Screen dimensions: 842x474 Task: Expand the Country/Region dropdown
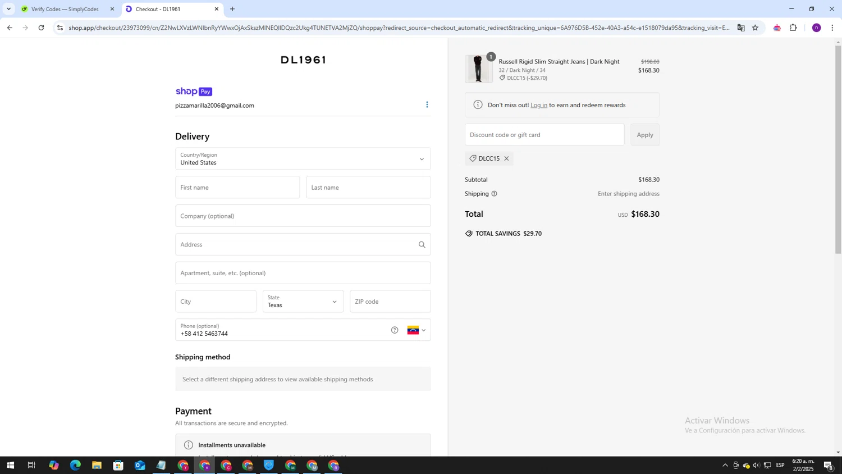303,159
